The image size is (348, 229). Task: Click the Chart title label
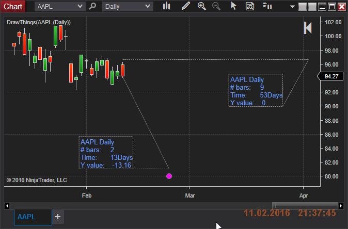tap(13, 6)
